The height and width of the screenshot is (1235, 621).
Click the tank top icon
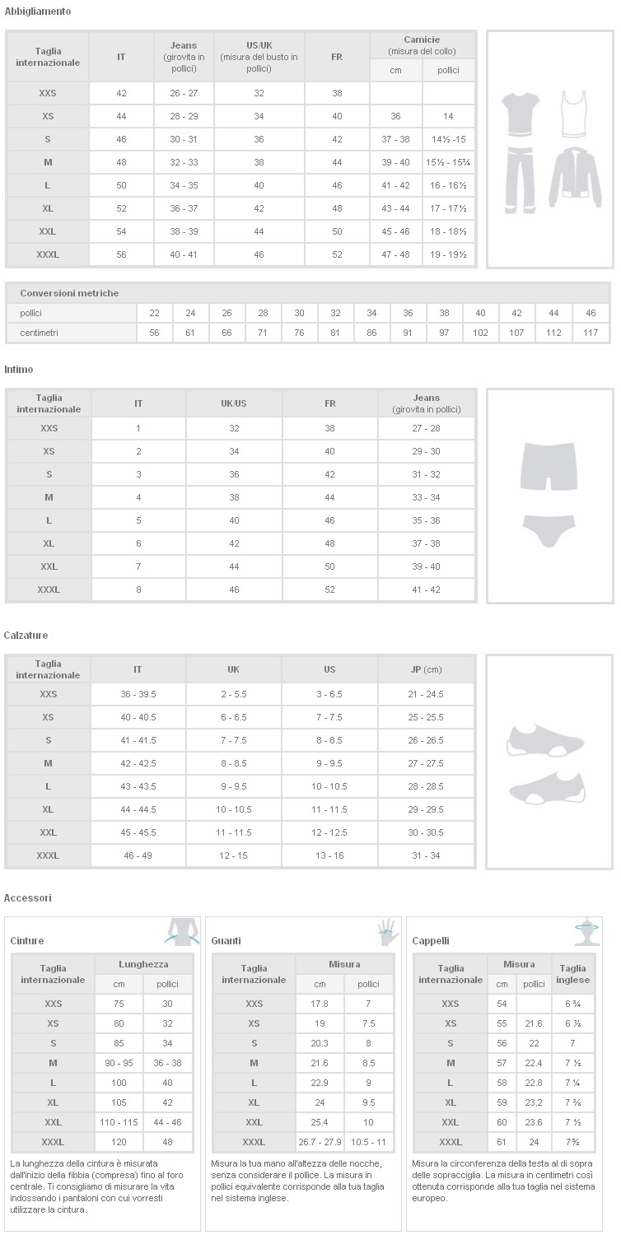(x=575, y=114)
